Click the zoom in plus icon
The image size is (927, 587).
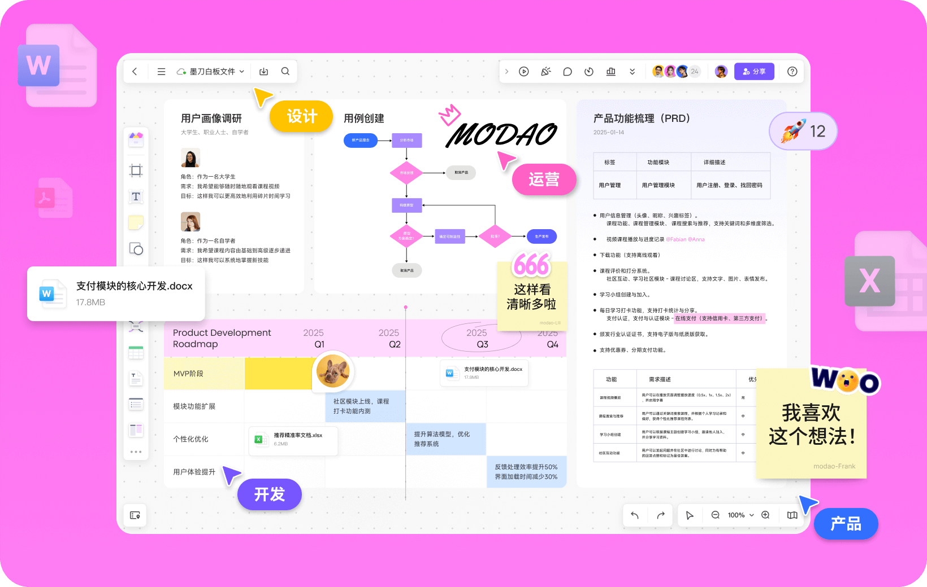(x=765, y=515)
